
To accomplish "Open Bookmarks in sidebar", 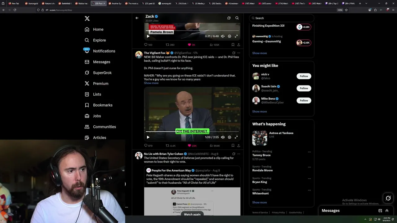I will click(98, 105).
